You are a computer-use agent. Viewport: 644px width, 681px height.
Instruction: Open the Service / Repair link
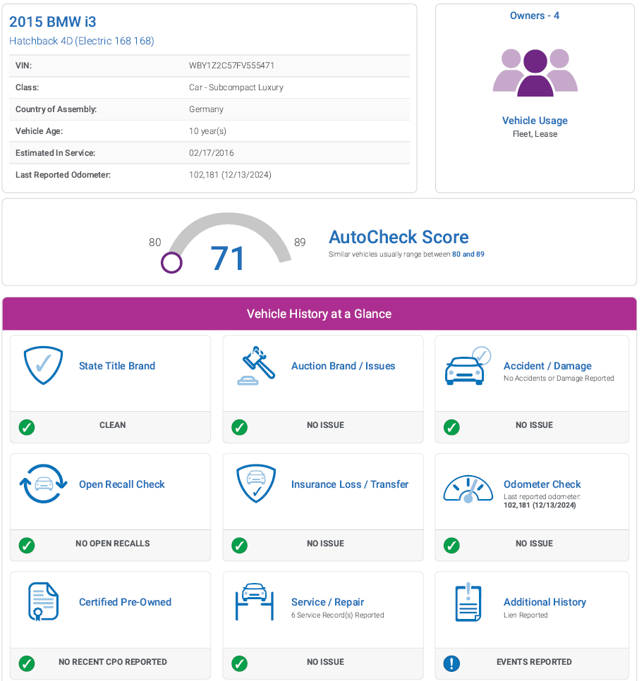coord(328,602)
